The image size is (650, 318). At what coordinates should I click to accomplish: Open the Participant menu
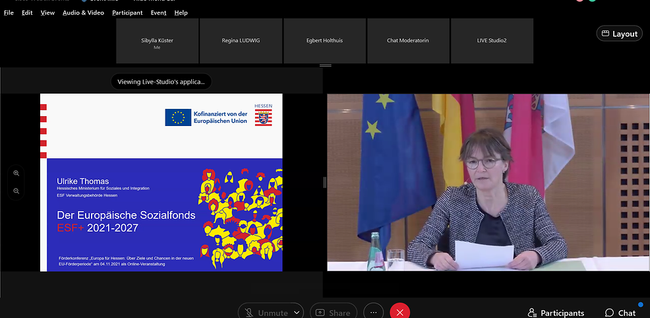click(127, 13)
